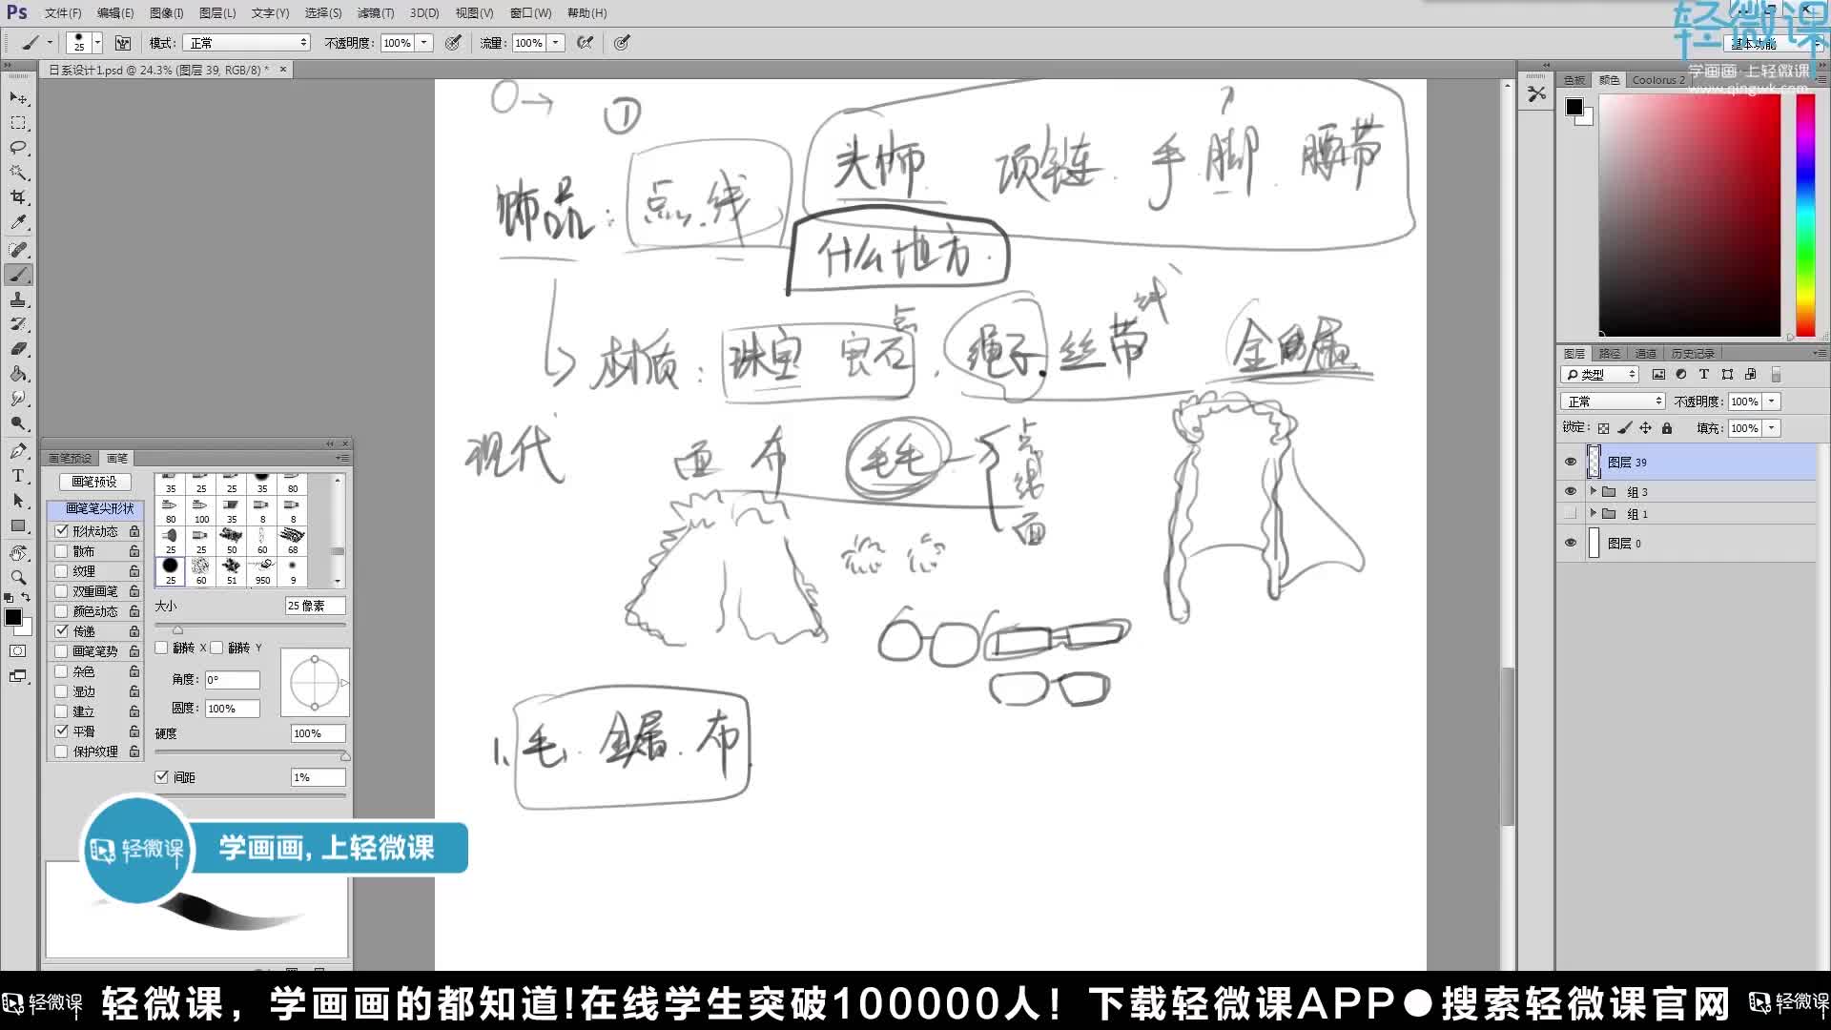Image resolution: width=1831 pixels, height=1030 pixels.
Task: Select the Zoom tool
Action: coord(18,577)
